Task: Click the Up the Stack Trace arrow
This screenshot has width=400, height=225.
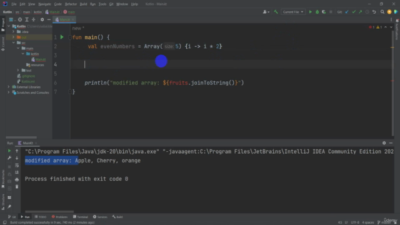Action: point(17,151)
